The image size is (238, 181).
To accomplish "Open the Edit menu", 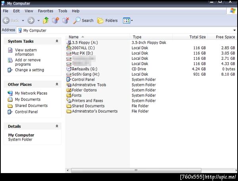I will [x=16, y=11].
